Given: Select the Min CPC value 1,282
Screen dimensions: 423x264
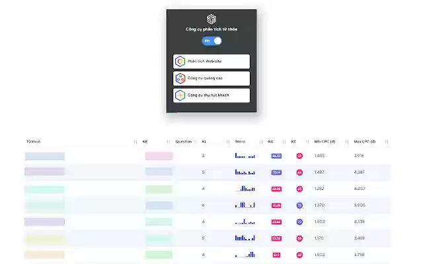Looking at the screenshot, I should click(x=319, y=189).
